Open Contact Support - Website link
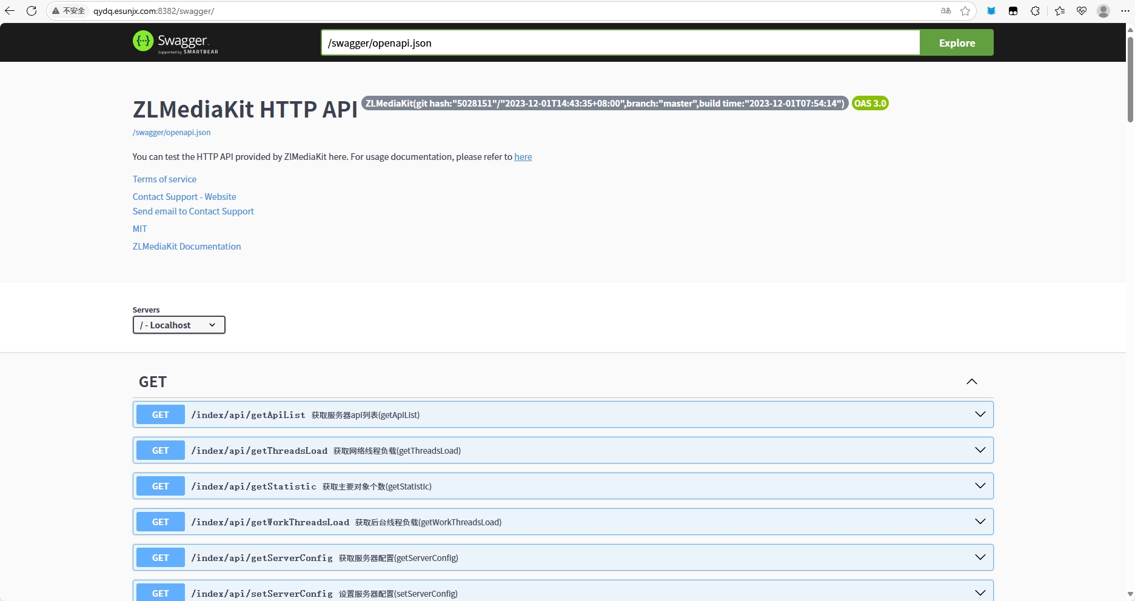The image size is (1135, 601). tap(184, 197)
